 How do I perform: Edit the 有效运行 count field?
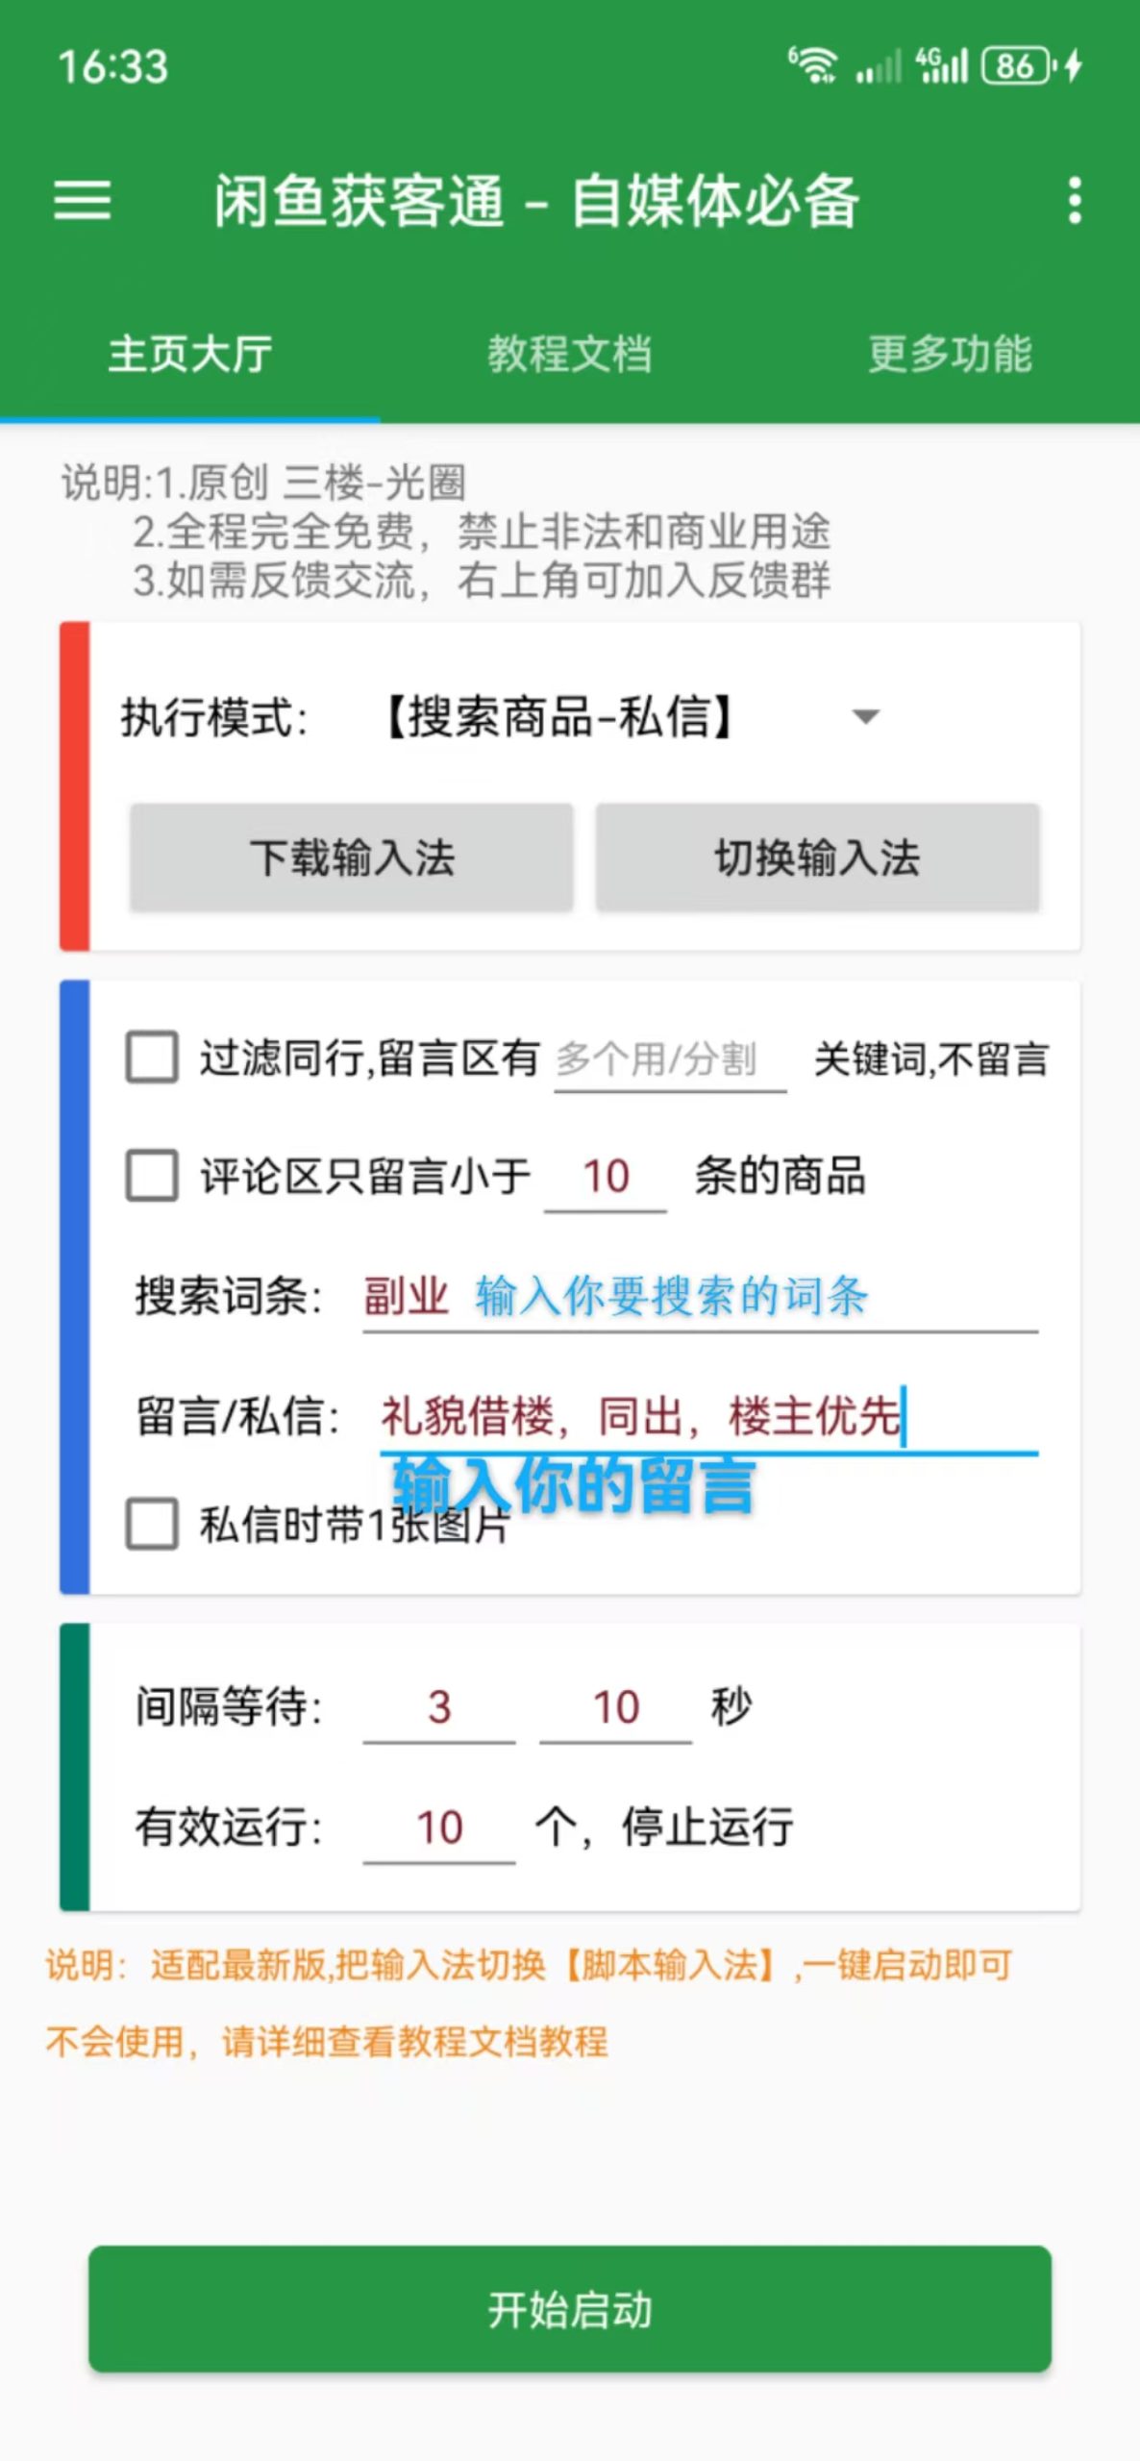coord(439,1827)
